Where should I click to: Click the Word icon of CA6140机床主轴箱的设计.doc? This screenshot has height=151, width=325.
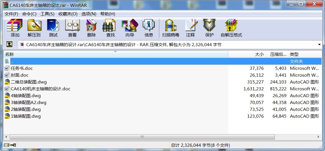pos(7,89)
